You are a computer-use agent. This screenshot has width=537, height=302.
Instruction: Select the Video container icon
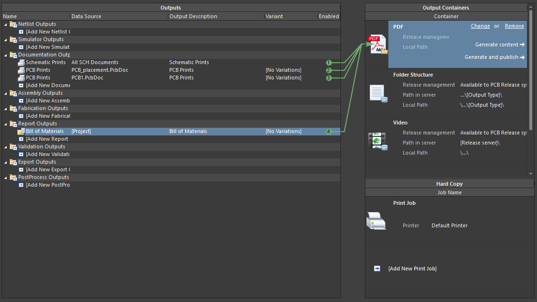click(377, 141)
